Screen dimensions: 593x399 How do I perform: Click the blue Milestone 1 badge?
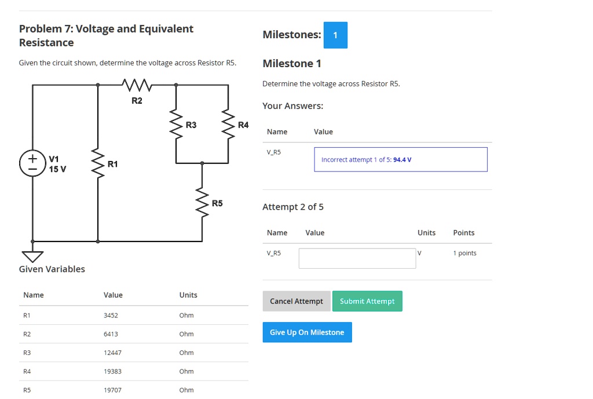click(335, 35)
